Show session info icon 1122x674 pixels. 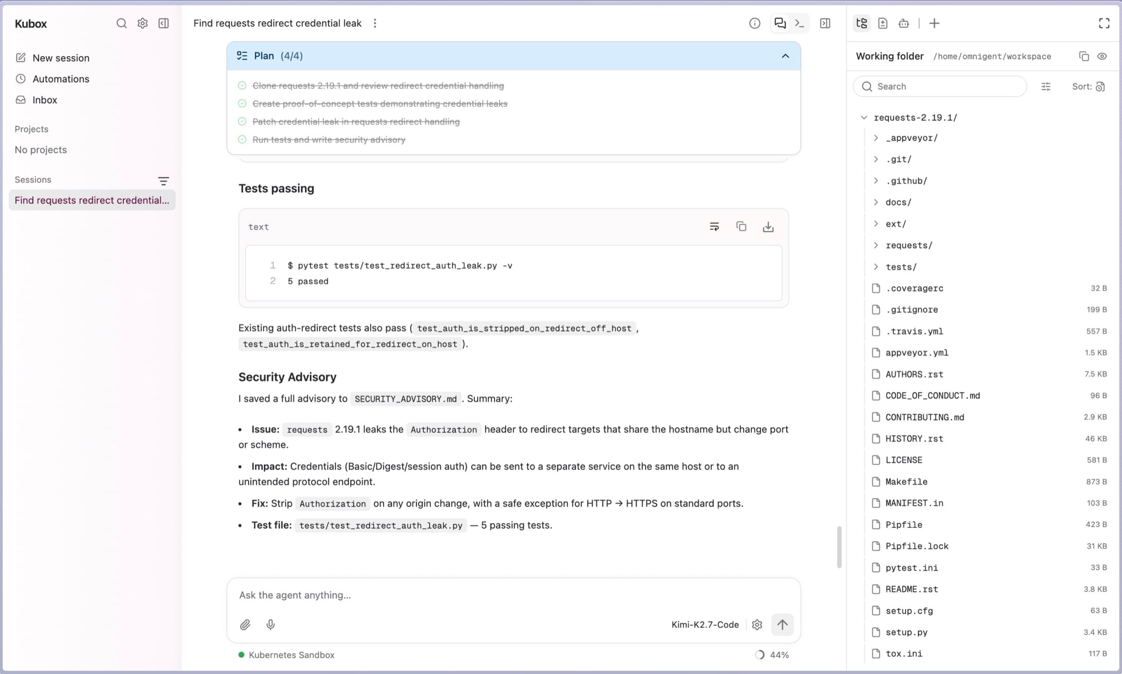tap(755, 23)
